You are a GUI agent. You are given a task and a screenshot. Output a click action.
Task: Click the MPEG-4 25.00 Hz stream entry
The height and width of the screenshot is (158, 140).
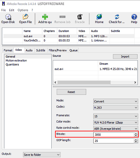pos(118,69)
